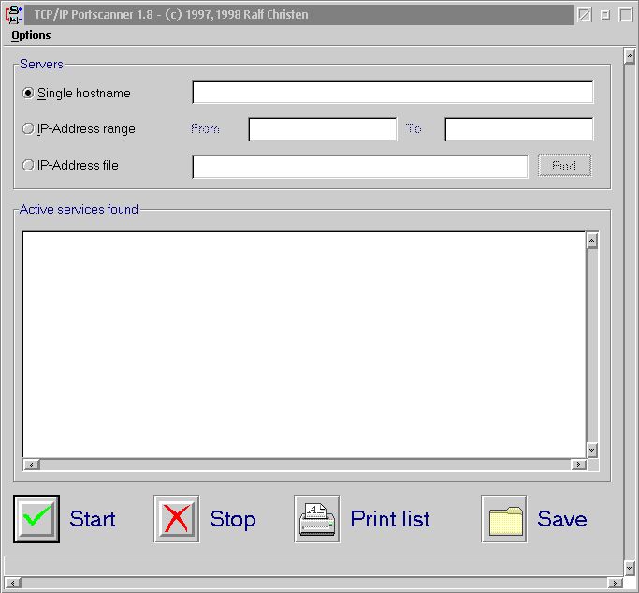This screenshot has width=639, height=593.
Task: Click inside the Active services found list
Action: (303, 344)
